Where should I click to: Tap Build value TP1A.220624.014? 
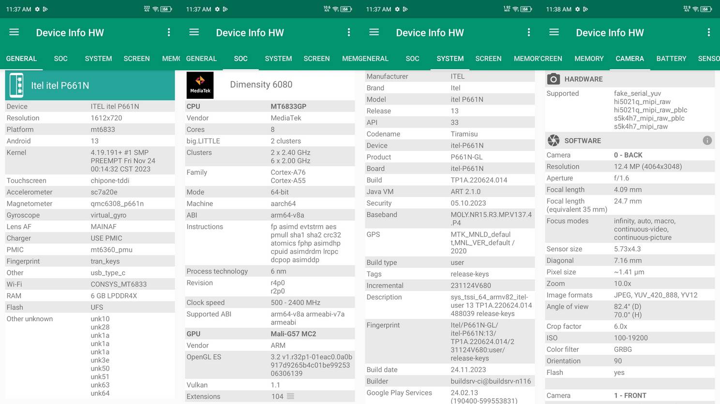pyautogui.click(x=479, y=180)
